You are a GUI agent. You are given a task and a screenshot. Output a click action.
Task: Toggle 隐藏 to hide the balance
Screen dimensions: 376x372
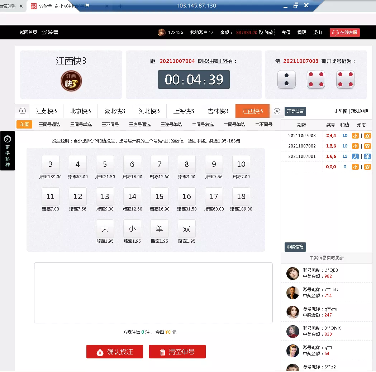[269, 33]
